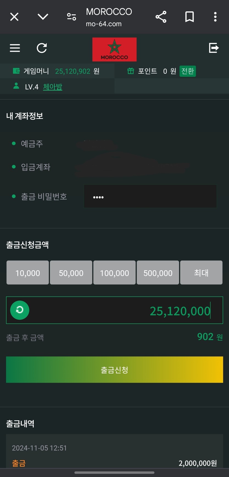
Task: Open the 체아밤 profile link
Action: coord(53,87)
